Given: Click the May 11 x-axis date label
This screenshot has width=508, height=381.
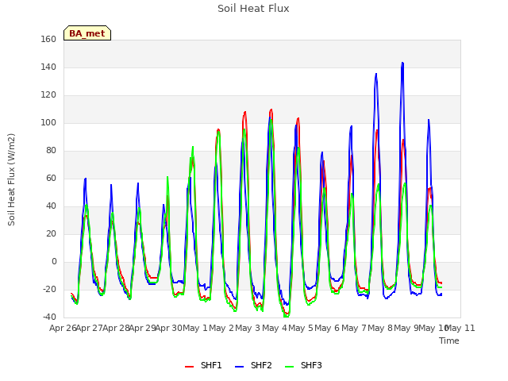Looking at the screenshot, I should tap(460, 328).
